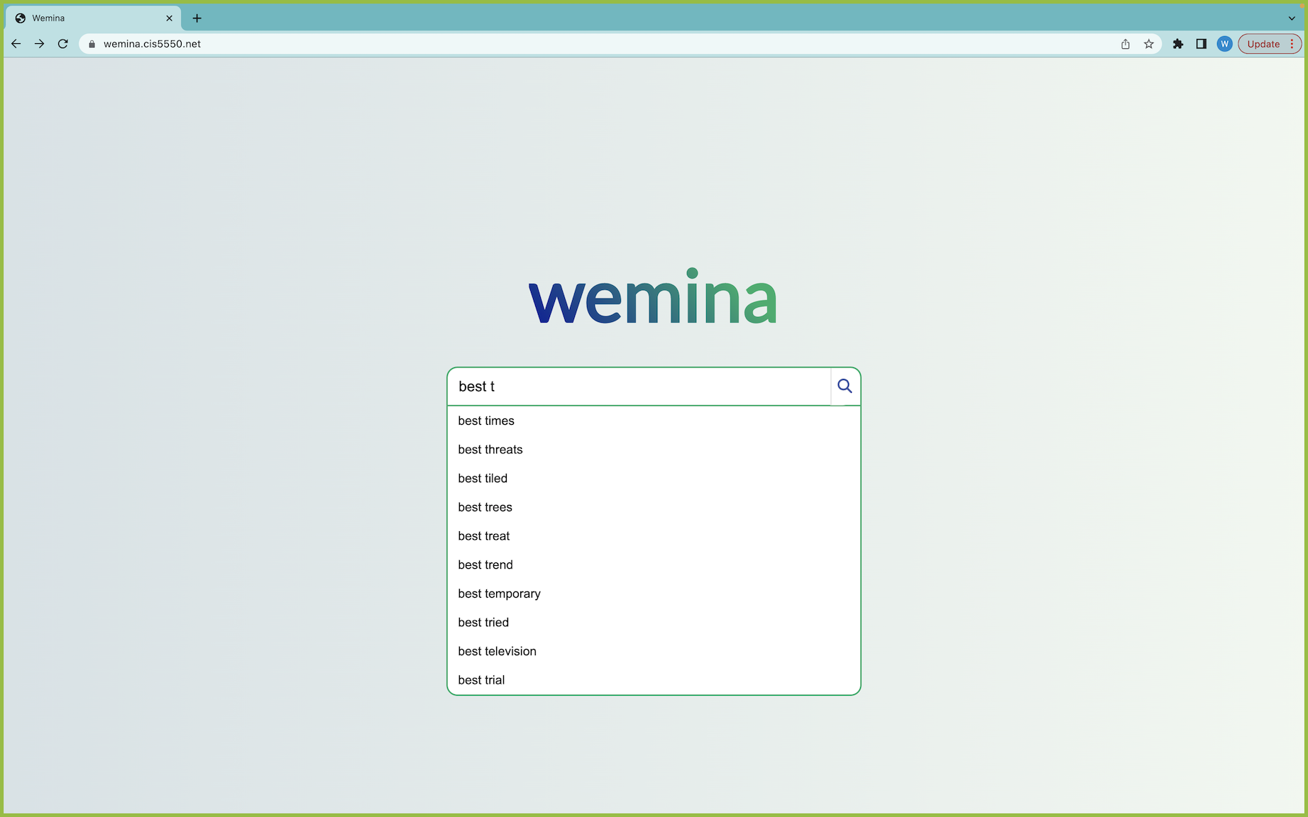Pick the 'best tried' suggestion
Screen dimensions: 1308x817
pyautogui.click(x=654, y=623)
